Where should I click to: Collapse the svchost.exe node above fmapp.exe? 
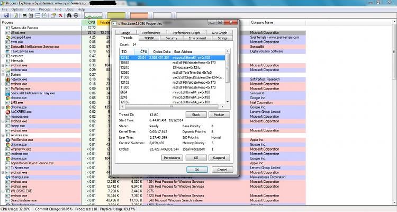3,121
